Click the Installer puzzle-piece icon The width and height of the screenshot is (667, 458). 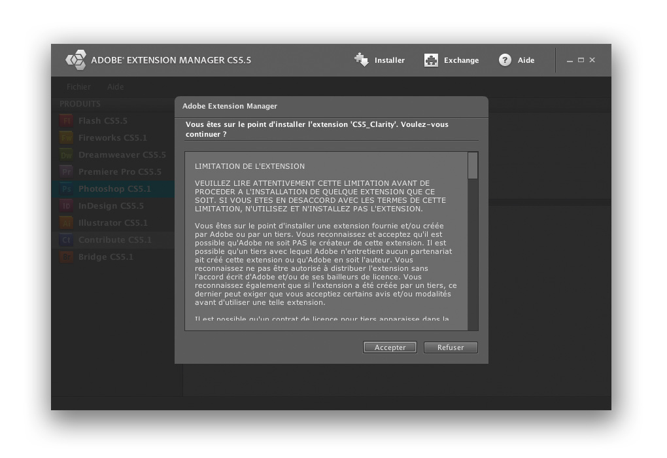point(362,60)
